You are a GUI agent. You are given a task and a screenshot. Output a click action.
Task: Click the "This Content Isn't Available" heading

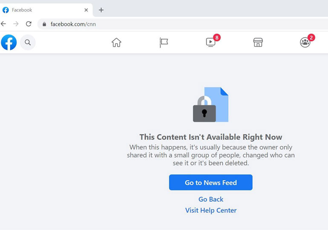pyautogui.click(x=211, y=137)
